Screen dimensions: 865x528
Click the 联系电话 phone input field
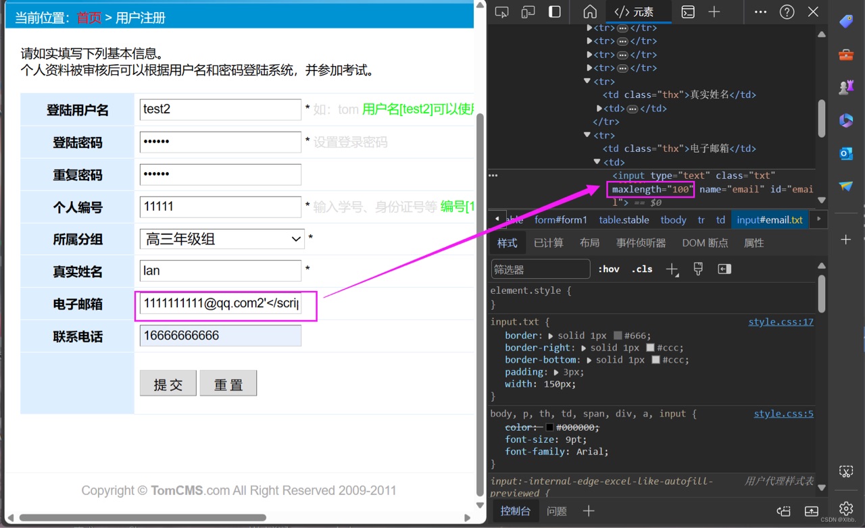click(x=220, y=336)
